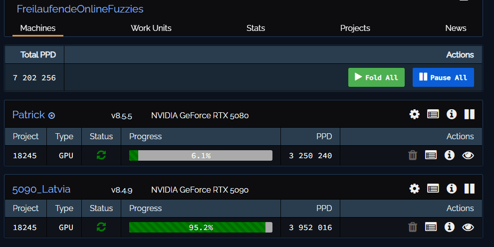The width and height of the screenshot is (494, 247).
Task: Go to the Projects tab
Action: coord(355,28)
